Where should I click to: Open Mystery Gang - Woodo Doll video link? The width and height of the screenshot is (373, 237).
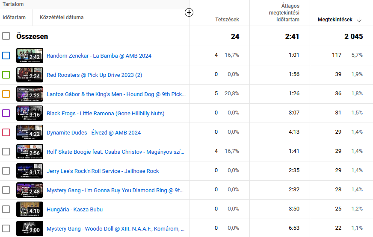tap(115, 228)
